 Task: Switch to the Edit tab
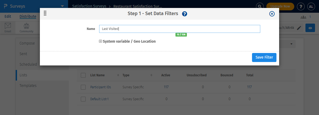pyautogui.click(x=8, y=16)
